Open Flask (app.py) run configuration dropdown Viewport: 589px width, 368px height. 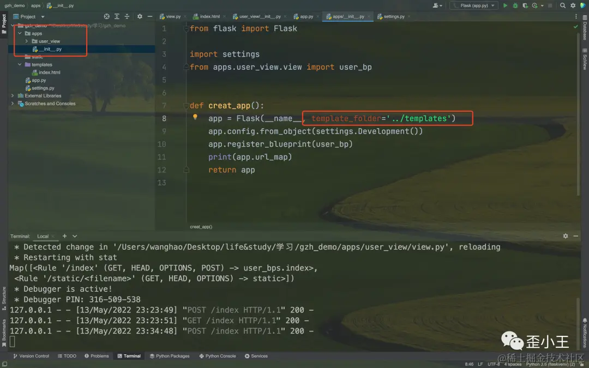tap(474, 5)
